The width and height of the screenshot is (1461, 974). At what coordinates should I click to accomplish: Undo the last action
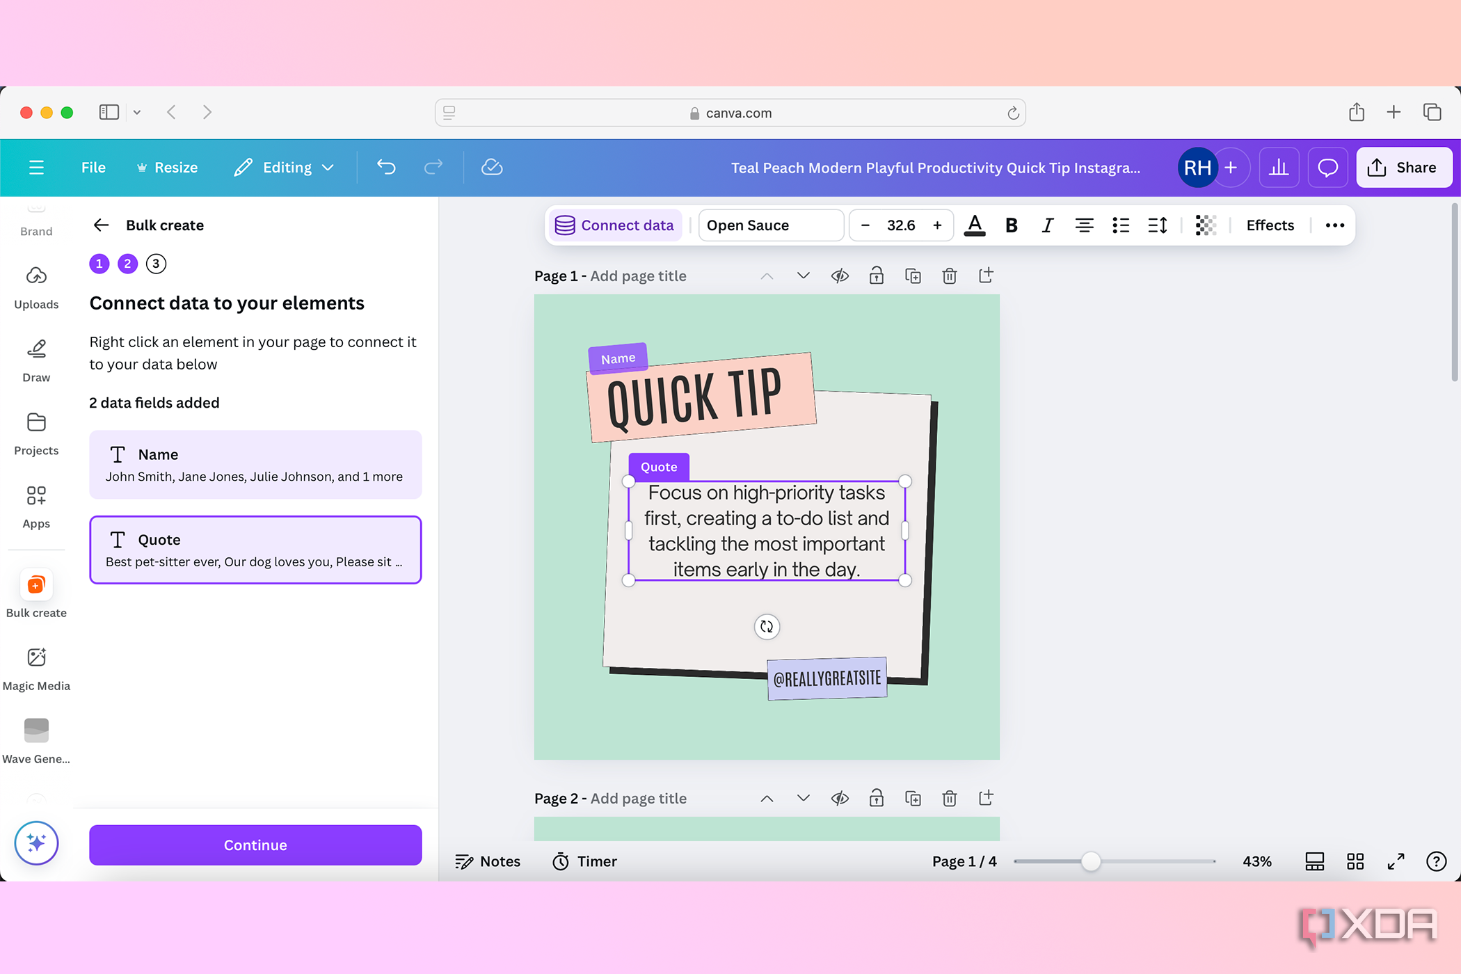tap(386, 168)
